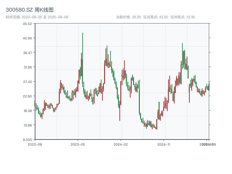
Task: Click the last red candle at chart's right edge
Action: [209, 86]
